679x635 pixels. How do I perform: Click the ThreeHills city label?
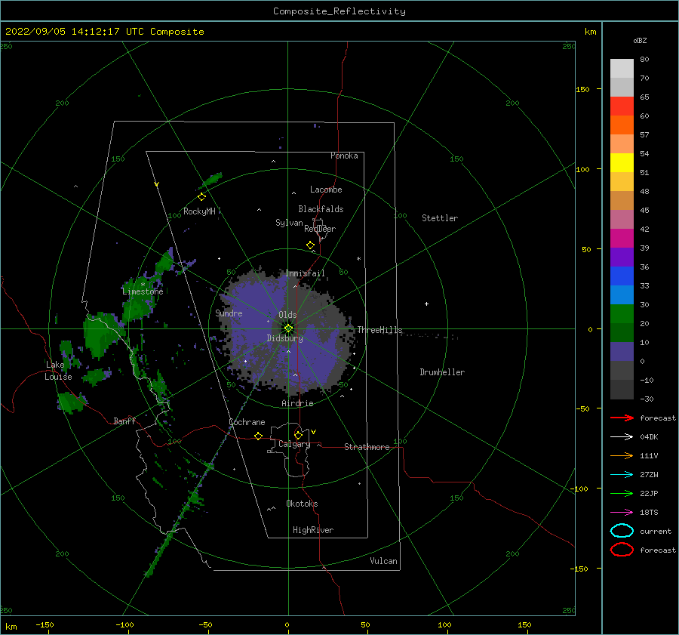[x=379, y=330]
